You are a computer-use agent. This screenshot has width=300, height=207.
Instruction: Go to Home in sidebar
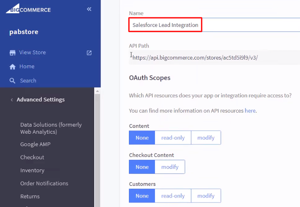coord(27,66)
